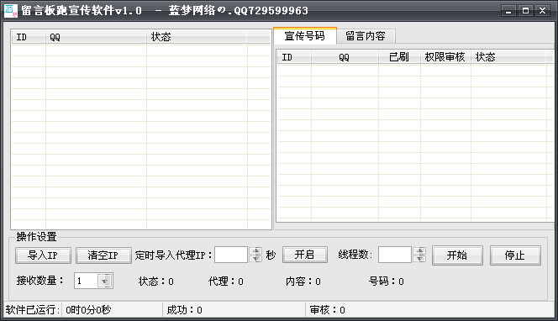The width and height of the screenshot is (558, 321).
Task: Stop the task with 停止 button
Action: coord(515,255)
